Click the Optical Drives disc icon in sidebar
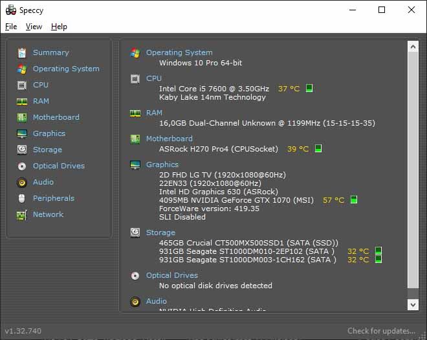 click(22, 166)
